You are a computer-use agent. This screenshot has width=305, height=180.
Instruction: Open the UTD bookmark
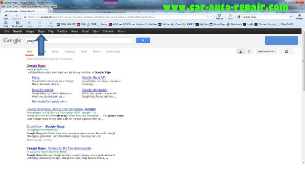click(x=72, y=24)
